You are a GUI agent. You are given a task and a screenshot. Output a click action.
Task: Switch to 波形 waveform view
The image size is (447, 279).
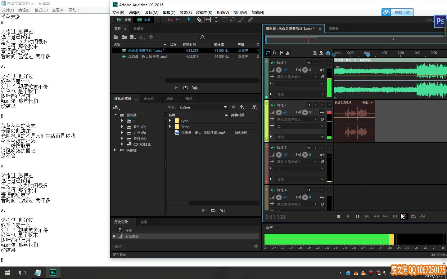[124, 20]
